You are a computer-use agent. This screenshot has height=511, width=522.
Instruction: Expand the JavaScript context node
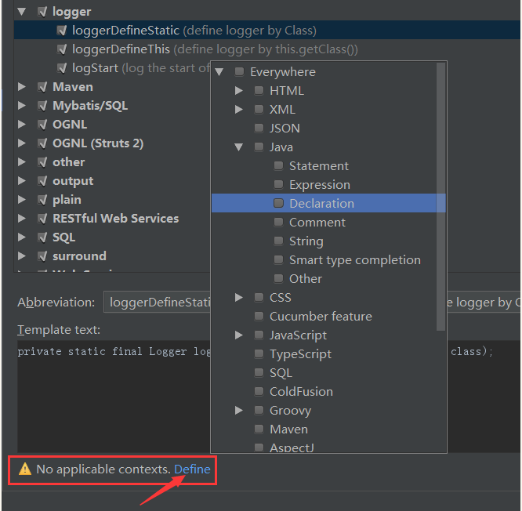(x=239, y=335)
